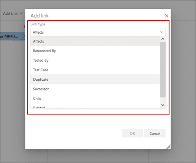Click the OK button
196x163 pixels.
pyautogui.click(x=132, y=133)
